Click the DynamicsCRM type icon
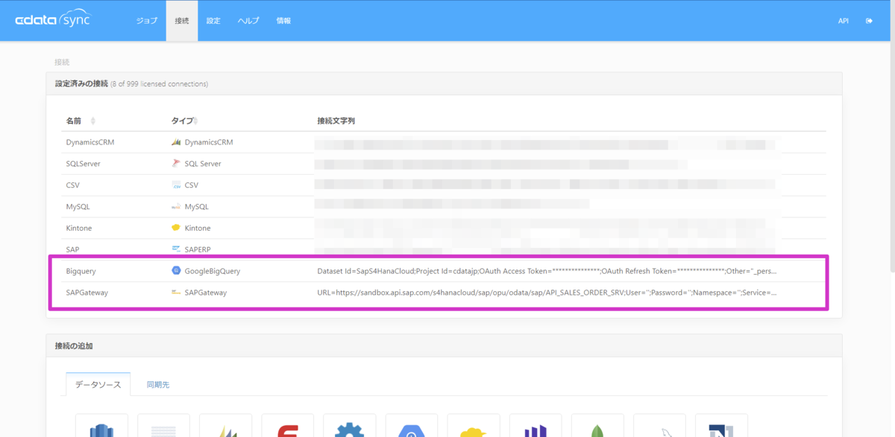 click(177, 142)
